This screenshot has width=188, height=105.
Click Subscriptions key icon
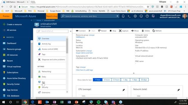coord(4,72)
